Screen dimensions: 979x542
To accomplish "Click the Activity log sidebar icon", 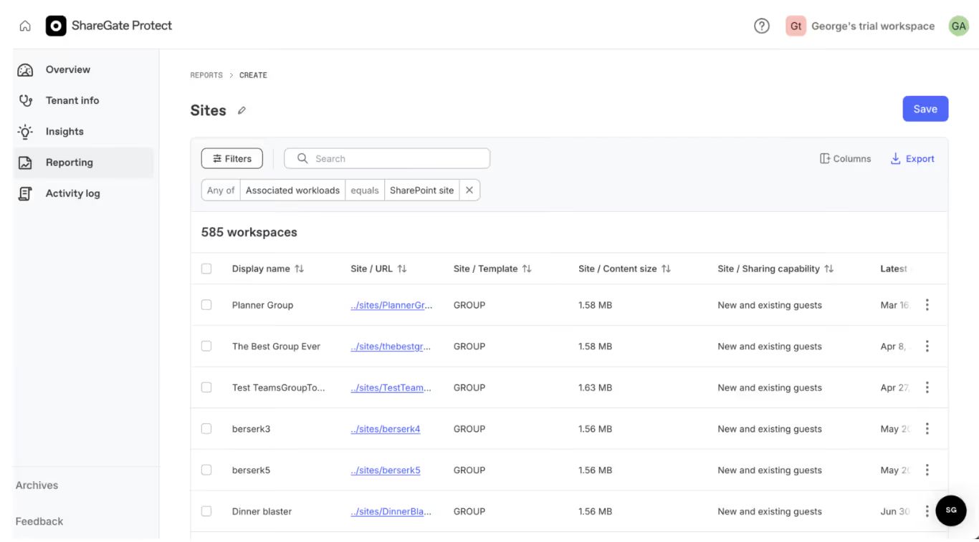I will (x=24, y=193).
